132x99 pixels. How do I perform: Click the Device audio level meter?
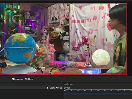point(98,90)
